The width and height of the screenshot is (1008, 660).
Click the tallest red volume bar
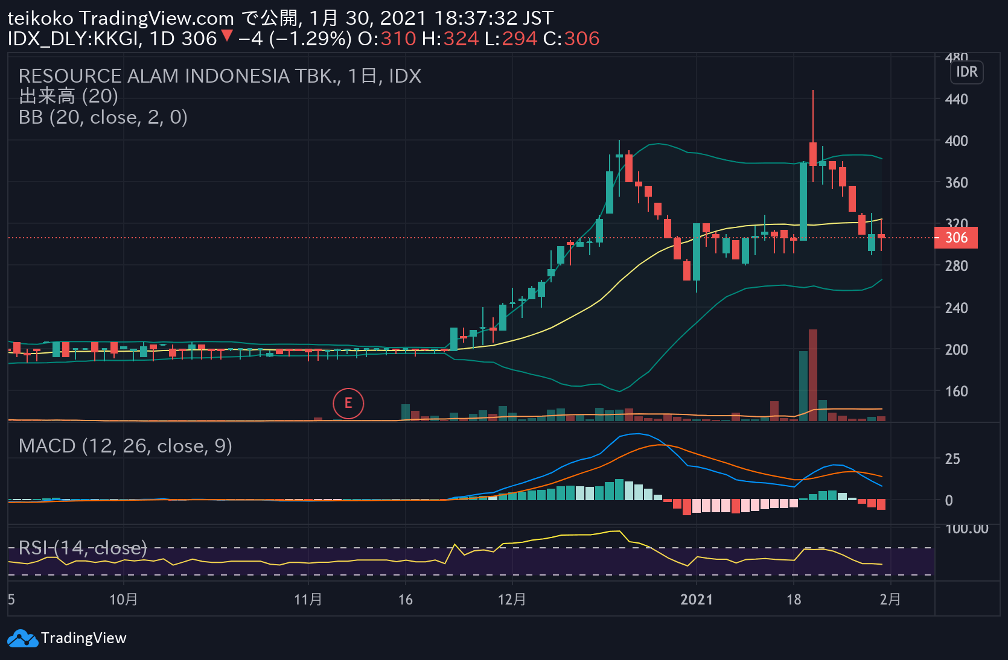(x=813, y=375)
